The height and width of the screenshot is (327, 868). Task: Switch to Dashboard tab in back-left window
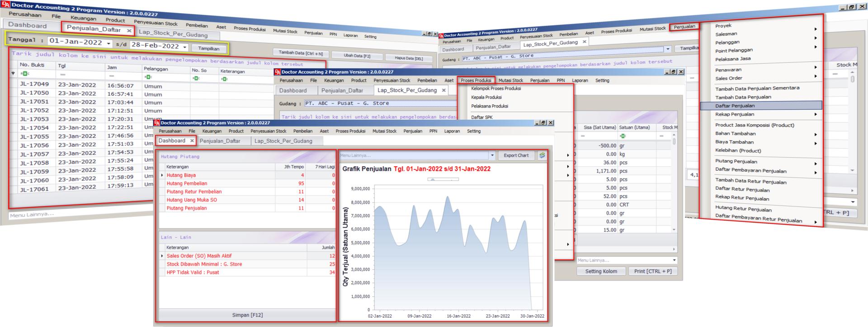[28, 25]
